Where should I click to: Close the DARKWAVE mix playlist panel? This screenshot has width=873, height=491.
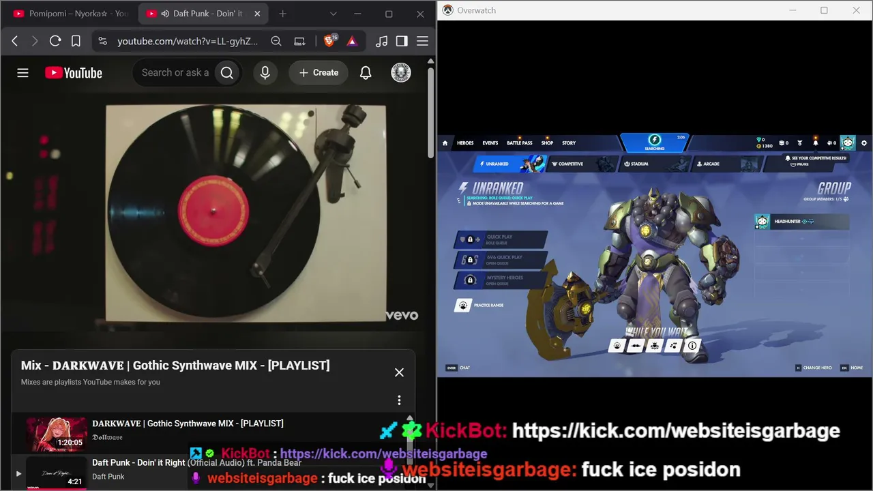(399, 372)
